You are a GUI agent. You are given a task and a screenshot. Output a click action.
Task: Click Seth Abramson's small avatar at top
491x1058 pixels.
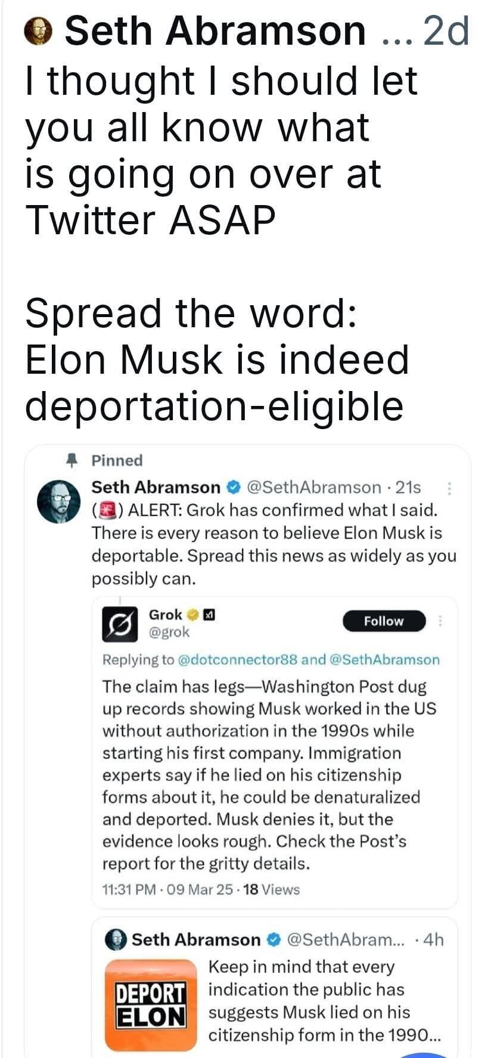coord(38,32)
